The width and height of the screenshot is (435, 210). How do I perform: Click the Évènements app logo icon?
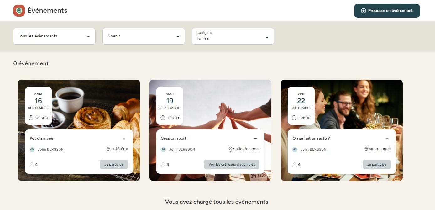[x=19, y=11]
